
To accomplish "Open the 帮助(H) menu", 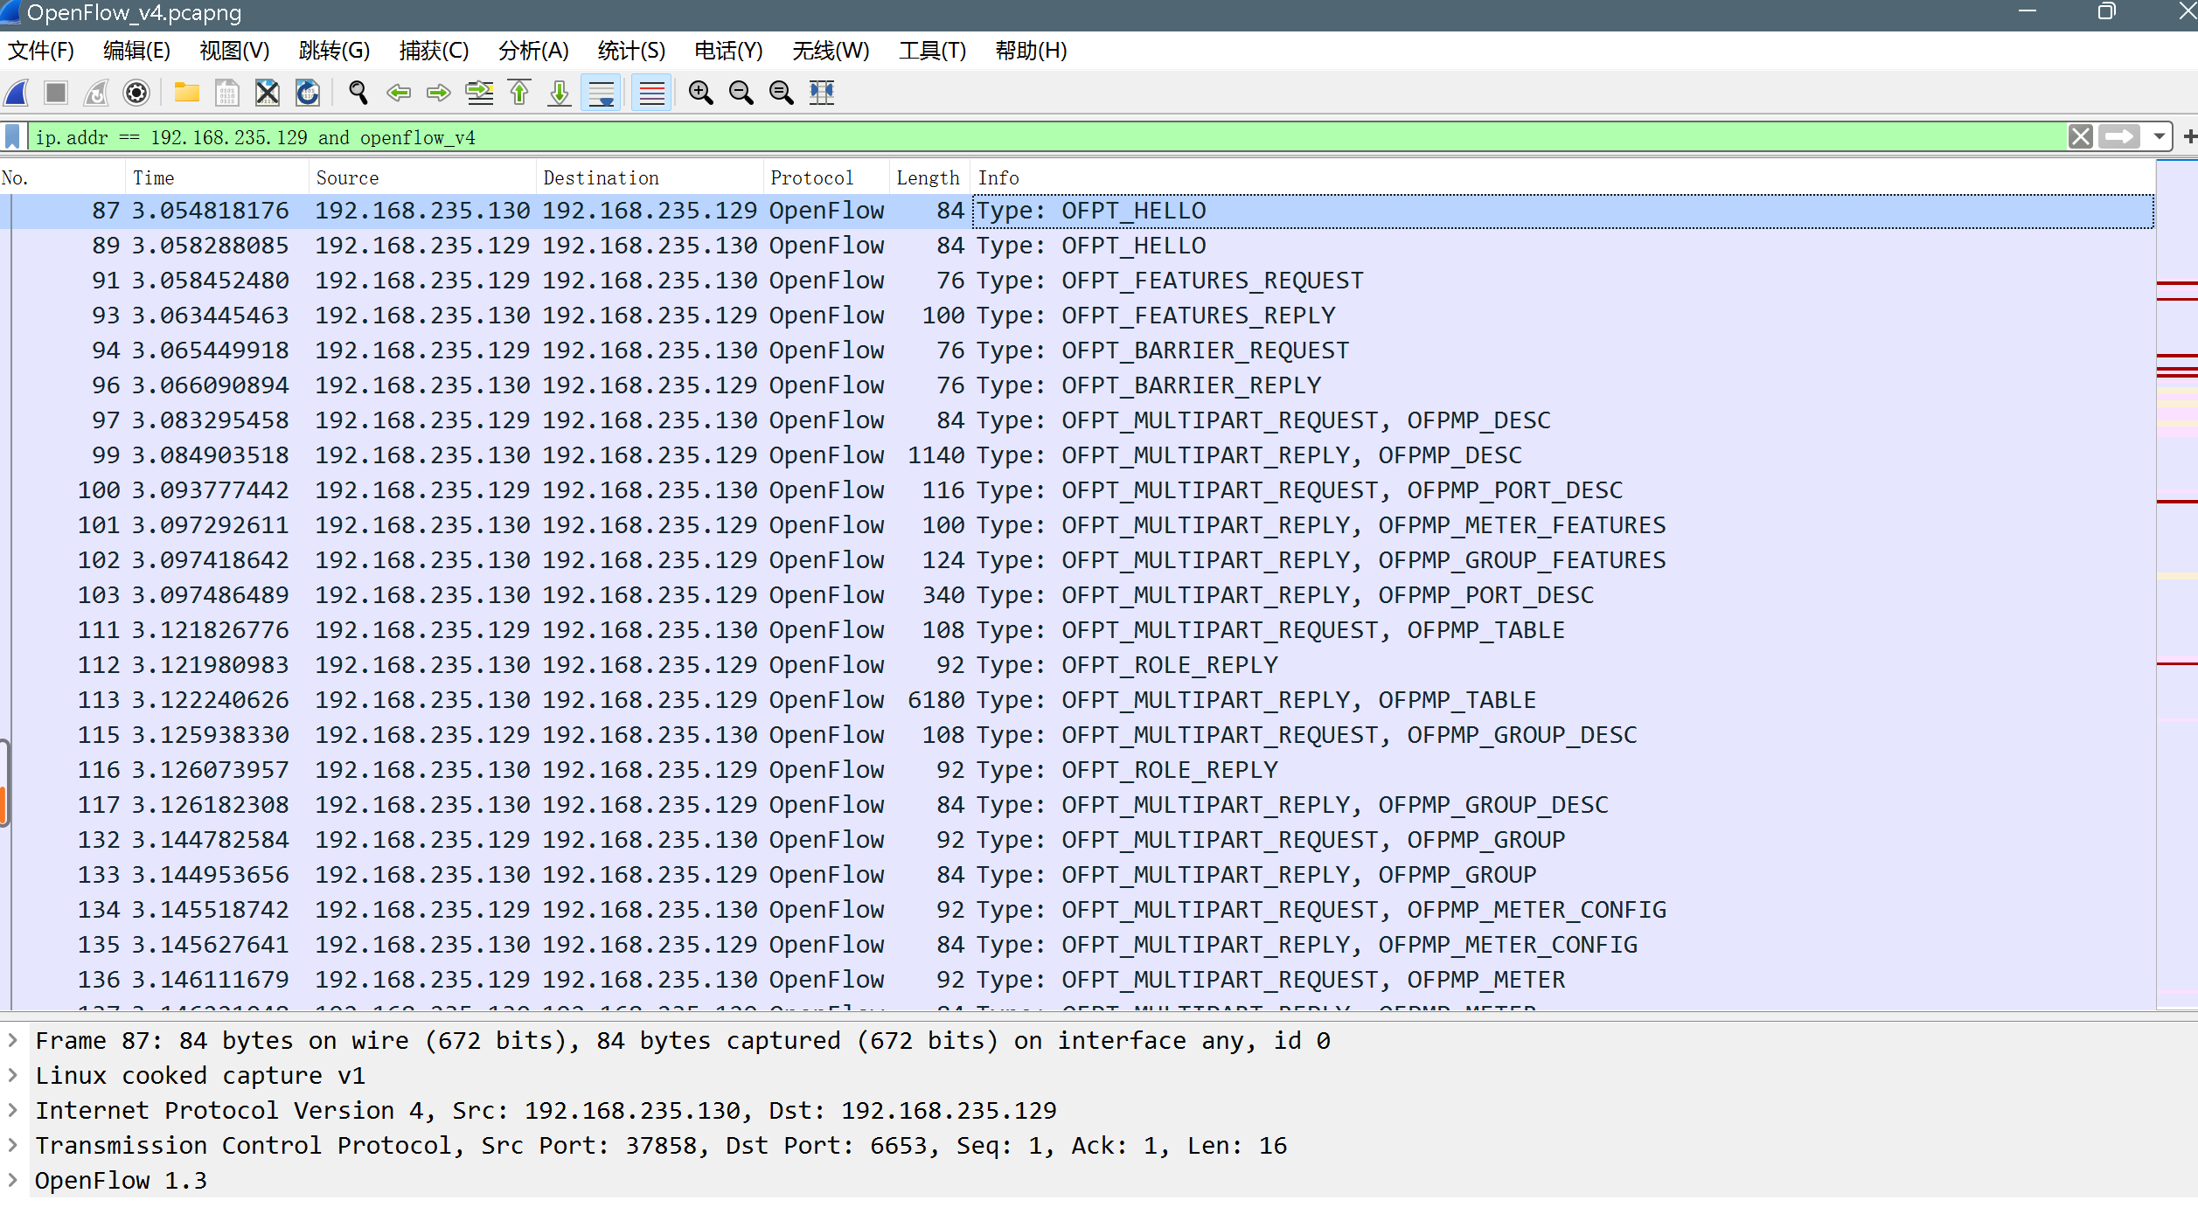I will pos(1031,51).
